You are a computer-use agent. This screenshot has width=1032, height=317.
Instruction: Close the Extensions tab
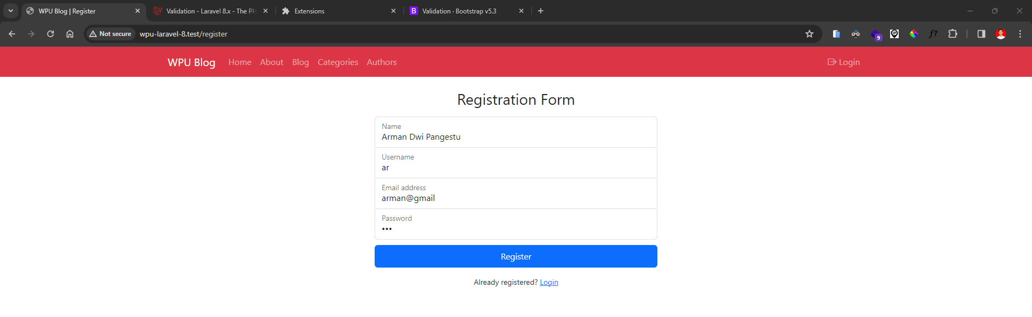tap(393, 11)
